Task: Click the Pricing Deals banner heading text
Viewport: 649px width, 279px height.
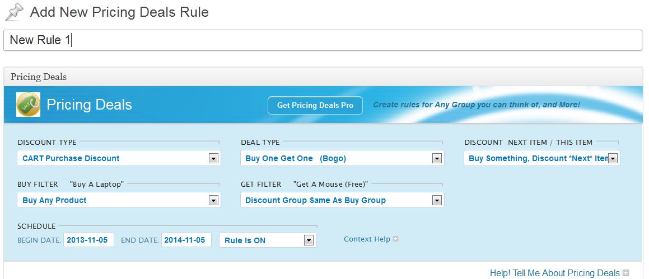Action: click(x=89, y=105)
